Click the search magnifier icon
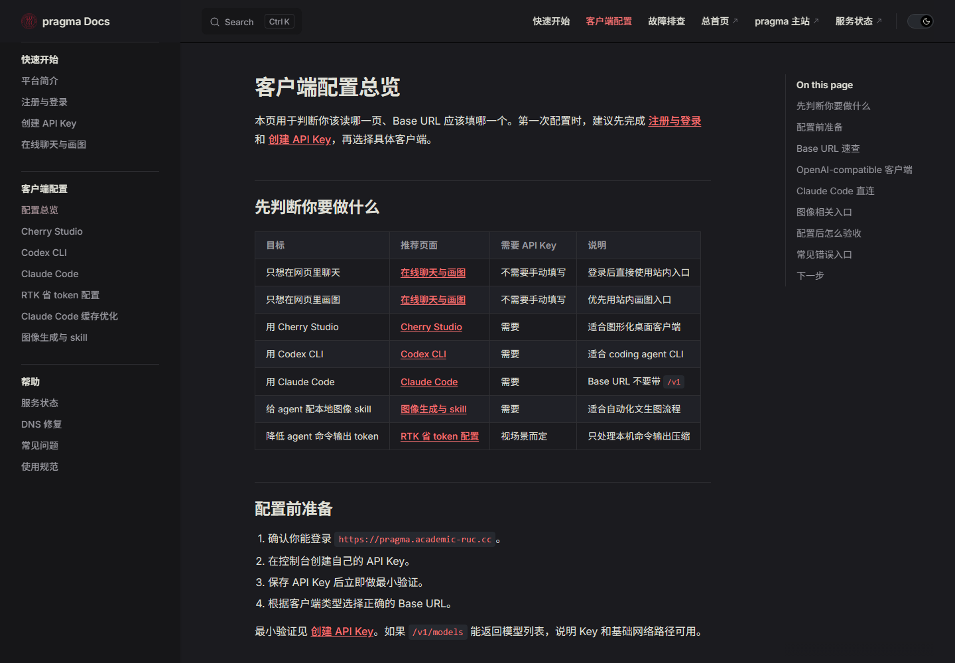 (x=215, y=22)
